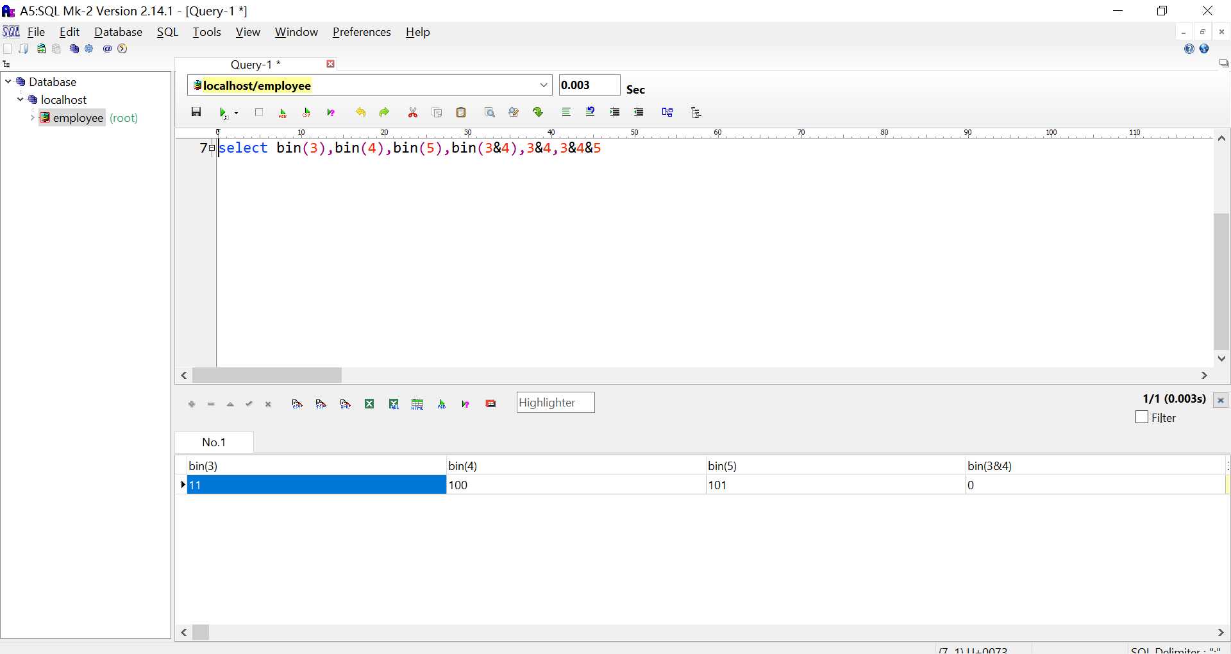Click the A:B compare icon in result toolbar
The width and height of the screenshot is (1231, 654).
coord(442,404)
